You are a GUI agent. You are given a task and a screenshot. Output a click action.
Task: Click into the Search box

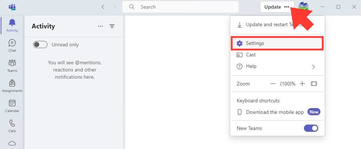(180, 7)
